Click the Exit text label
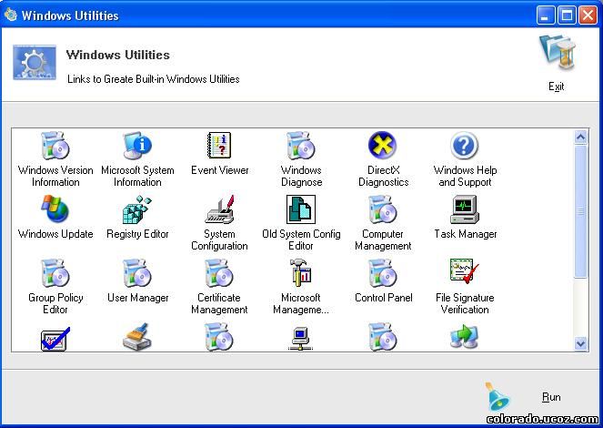Screen dimensions: 603x428 point(556,87)
